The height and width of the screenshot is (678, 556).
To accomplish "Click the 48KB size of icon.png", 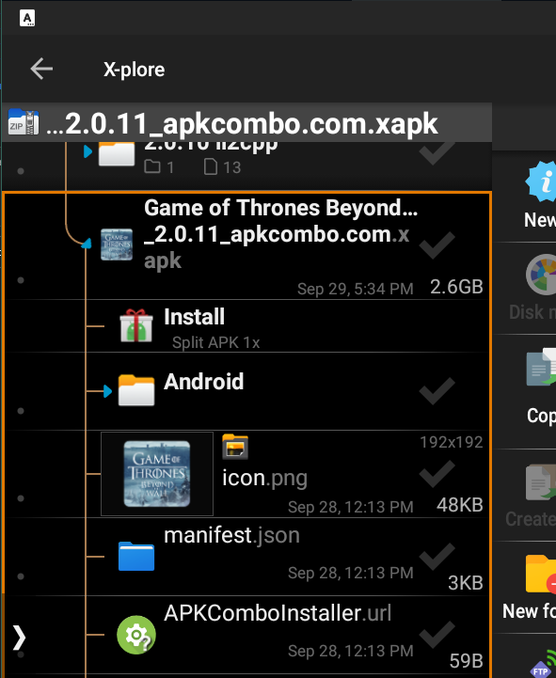I will (460, 505).
